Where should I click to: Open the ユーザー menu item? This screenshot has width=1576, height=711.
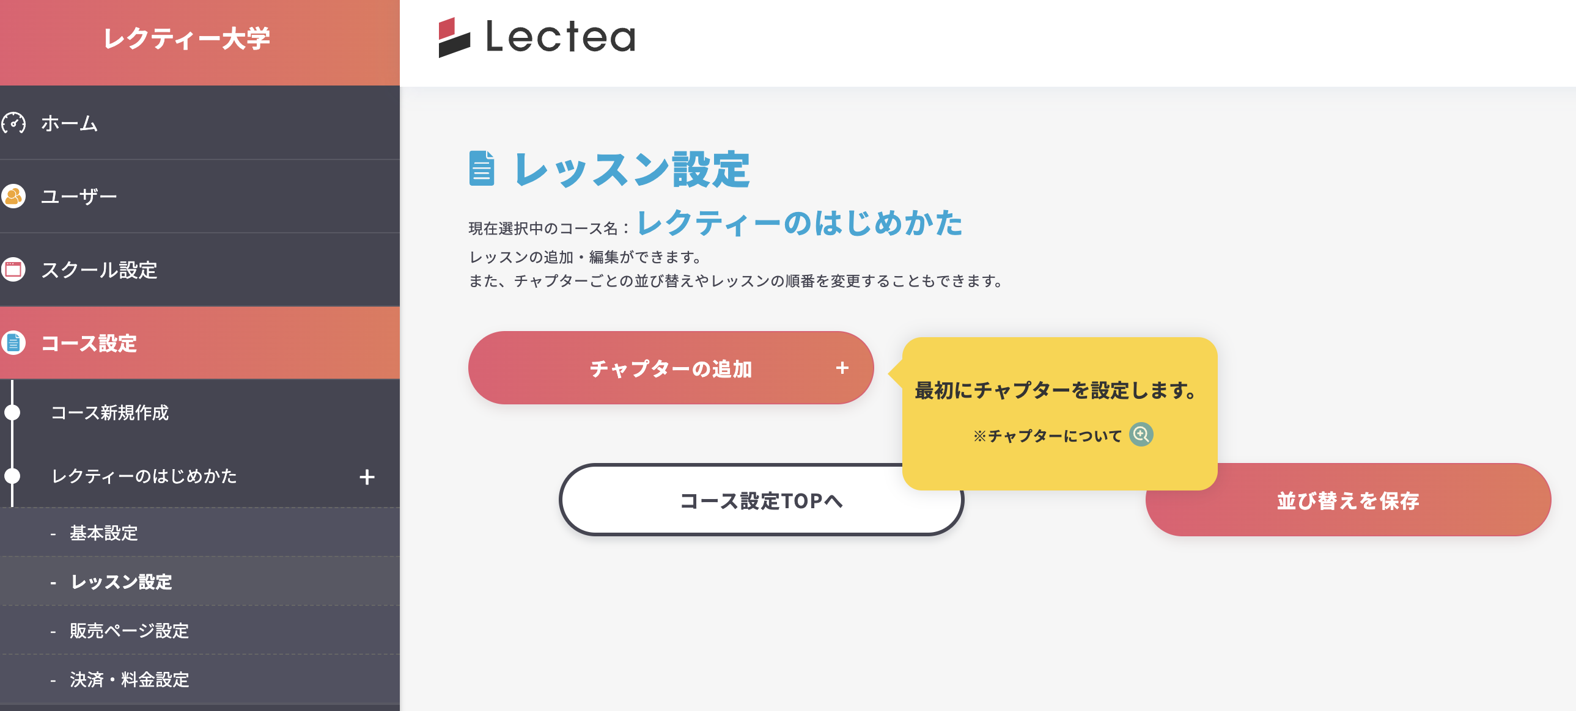click(x=79, y=197)
